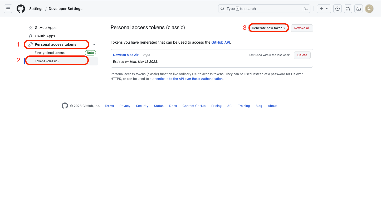381x205 pixels.
Task: Click the Beta label next to Fine-grained tokens
Action: [x=90, y=53]
